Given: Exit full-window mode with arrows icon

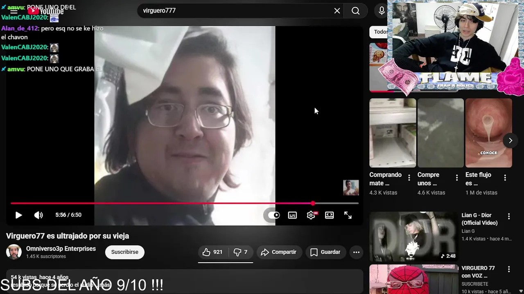Looking at the screenshot, I should (348, 215).
